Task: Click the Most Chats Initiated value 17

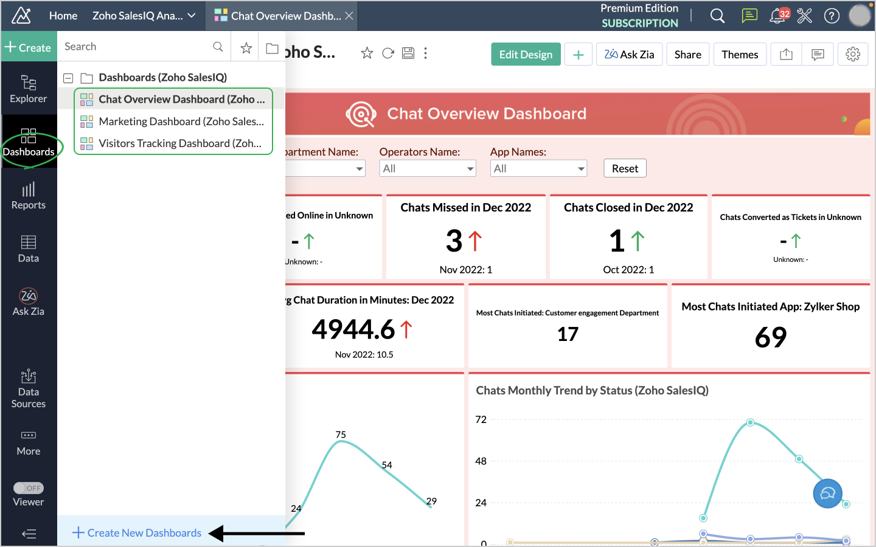Action: point(568,334)
